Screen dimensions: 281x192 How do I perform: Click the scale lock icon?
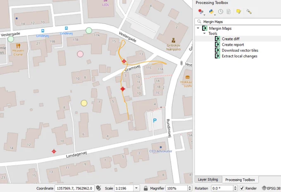[x=146, y=188]
